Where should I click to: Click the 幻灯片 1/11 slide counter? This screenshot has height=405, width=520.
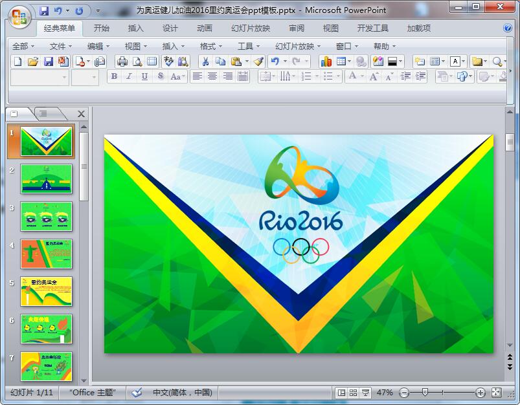coord(32,393)
